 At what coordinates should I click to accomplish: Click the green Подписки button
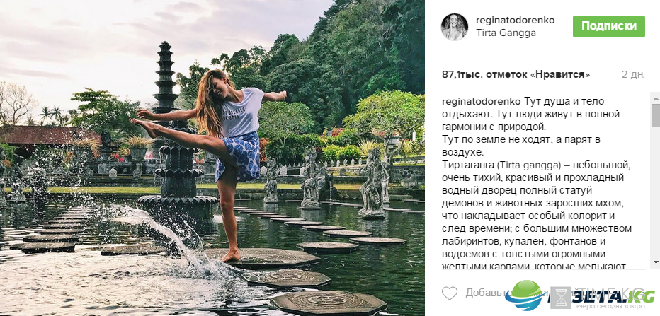[608, 26]
